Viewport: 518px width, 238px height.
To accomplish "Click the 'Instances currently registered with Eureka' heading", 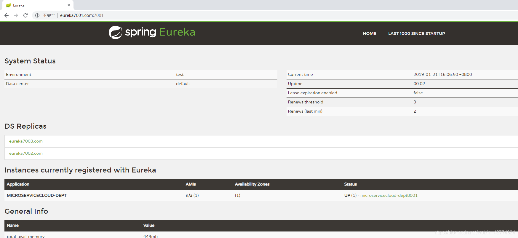I will [x=80, y=170].
